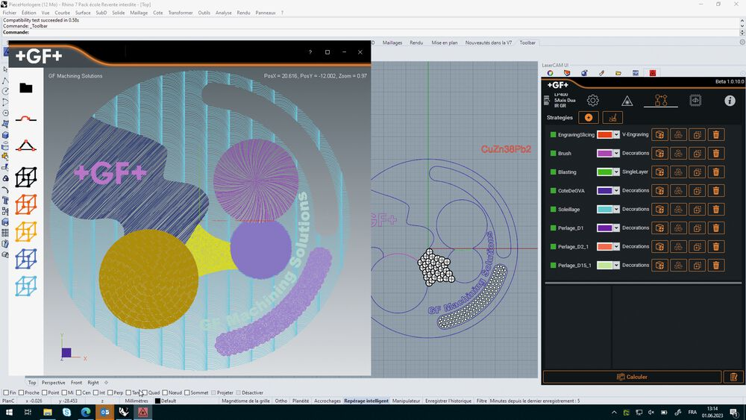Click the CoteDeGVA blue color swatch
This screenshot has height=420, width=746.
pyautogui.click(x=604, y=191)
